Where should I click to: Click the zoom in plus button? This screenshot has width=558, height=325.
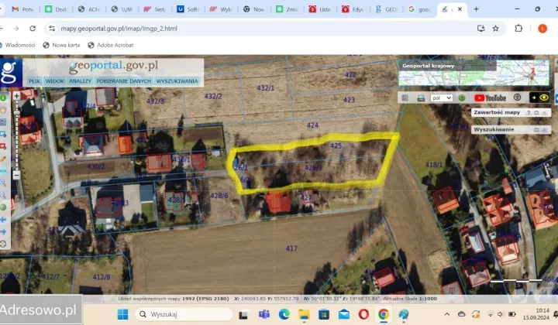point(16,96)
